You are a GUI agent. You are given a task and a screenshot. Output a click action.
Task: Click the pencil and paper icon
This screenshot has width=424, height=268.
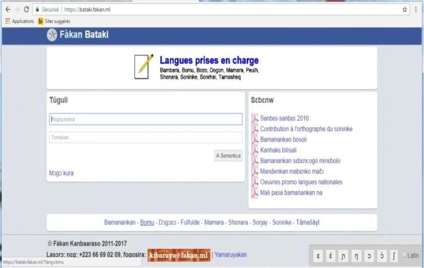tap(144, 66)
